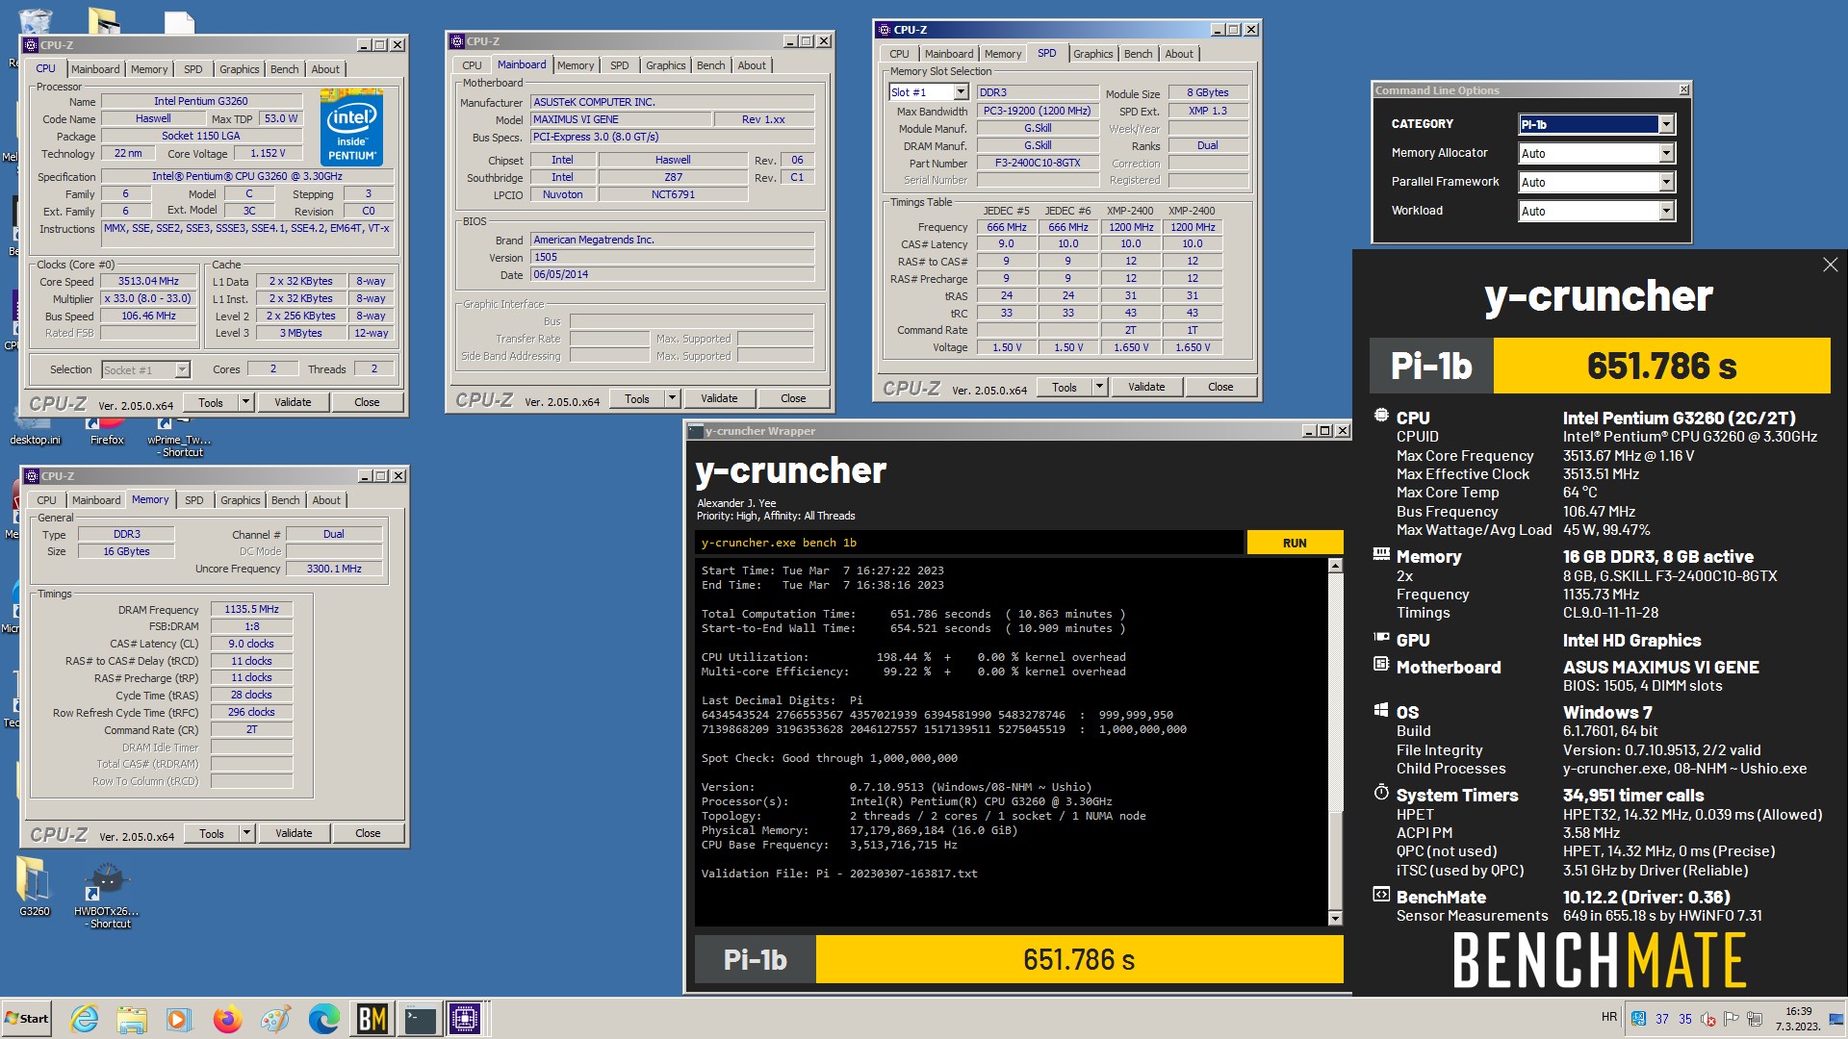Click the HWiNFO tray icon
Screen dimensions: 1848x1039
(1639, 1019)
